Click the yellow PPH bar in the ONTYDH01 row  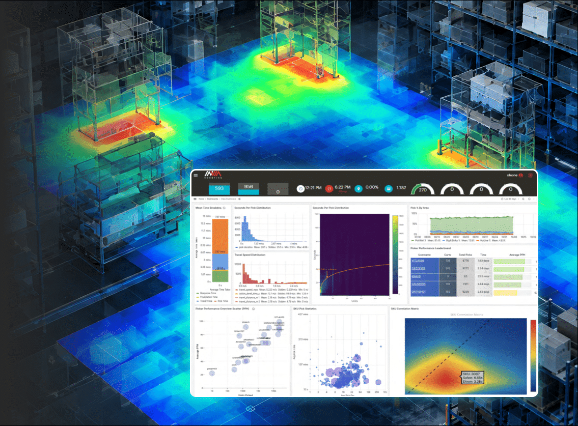tap(505, 293)
